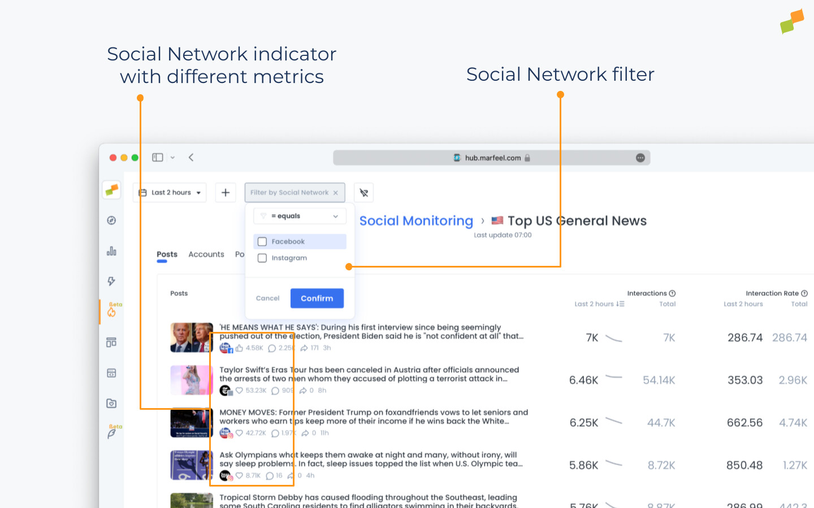Click the Social Monitoring breadcrumb link
Screen dimensions: 814x508
click(x=416, y=221)
